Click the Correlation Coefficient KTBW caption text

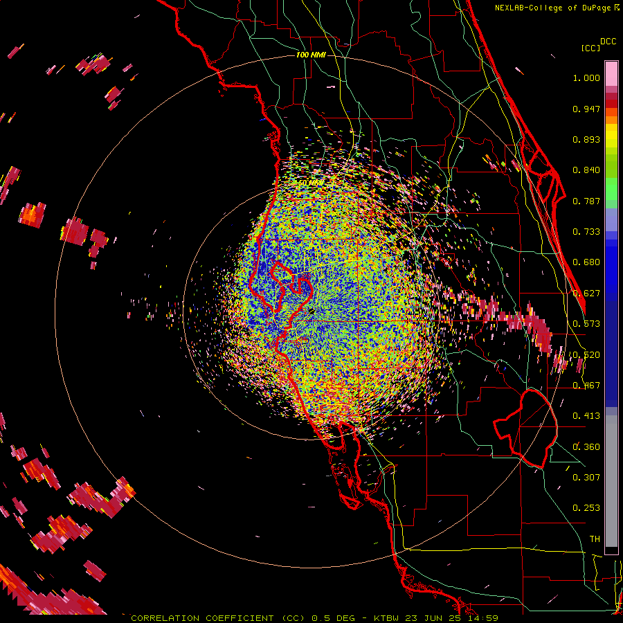pos(314,618)
